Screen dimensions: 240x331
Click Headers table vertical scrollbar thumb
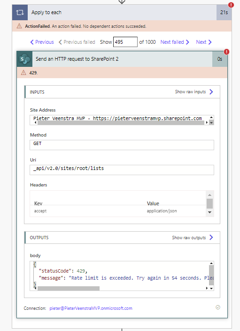pos(209,203)
